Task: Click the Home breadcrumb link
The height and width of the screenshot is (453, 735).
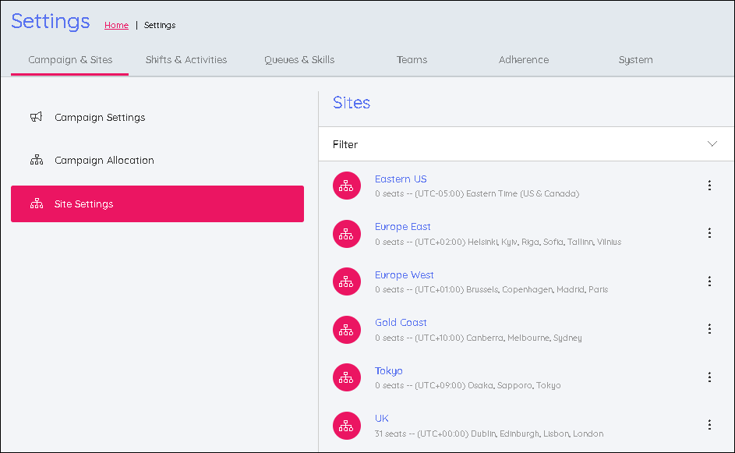Action: coord(116,25)
